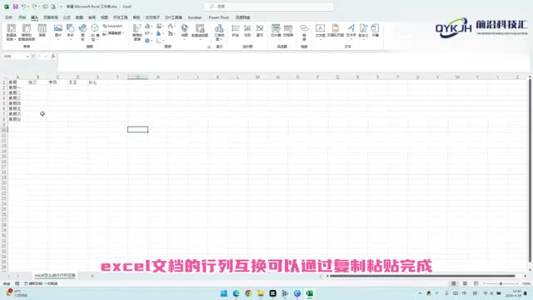
Task: Switch to the Home ribbon tab
Action: 22,17
